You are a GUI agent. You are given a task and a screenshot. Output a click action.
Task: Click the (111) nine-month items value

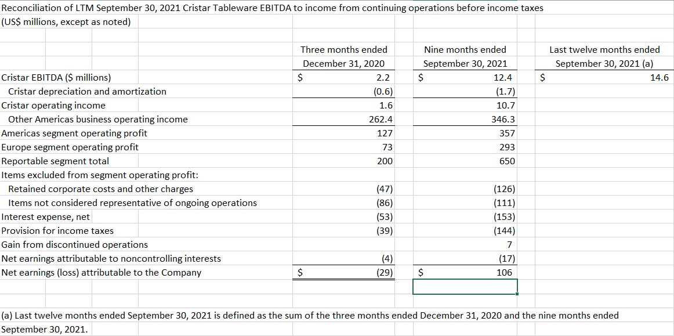[505, 203]
